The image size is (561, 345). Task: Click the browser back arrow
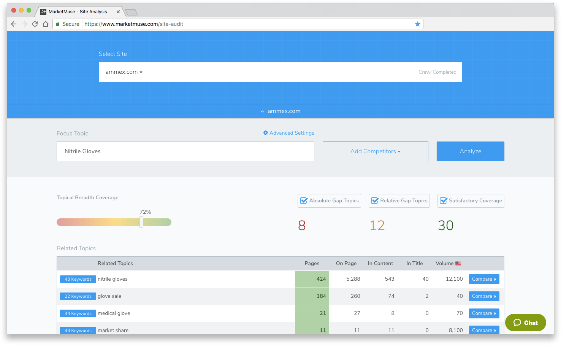(x=14, y=24)
